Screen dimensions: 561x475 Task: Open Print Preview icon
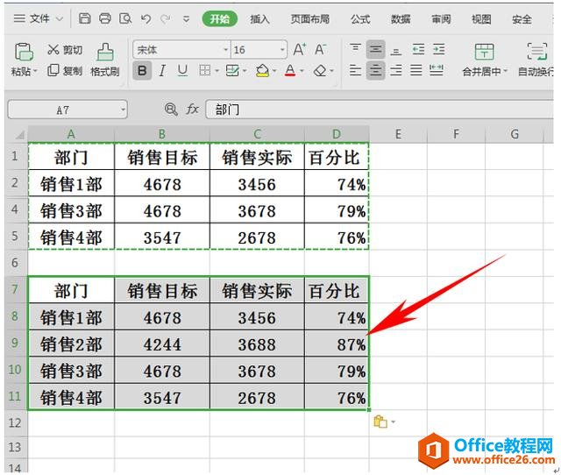[x=125, y=18]
